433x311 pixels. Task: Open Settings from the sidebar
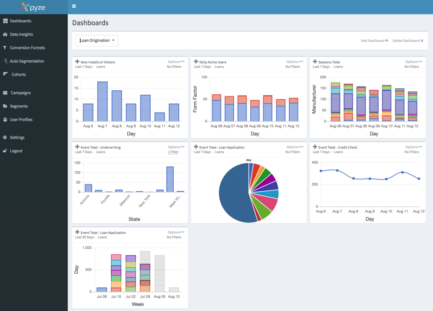[17, 138]
